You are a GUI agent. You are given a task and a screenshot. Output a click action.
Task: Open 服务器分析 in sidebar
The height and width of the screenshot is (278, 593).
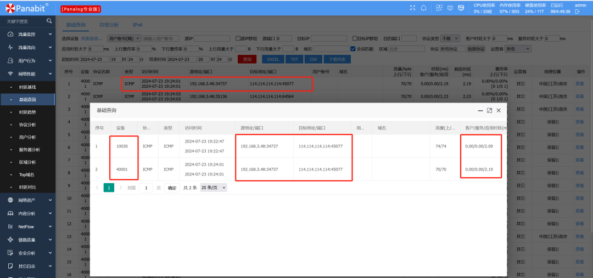tap(30, 150)
